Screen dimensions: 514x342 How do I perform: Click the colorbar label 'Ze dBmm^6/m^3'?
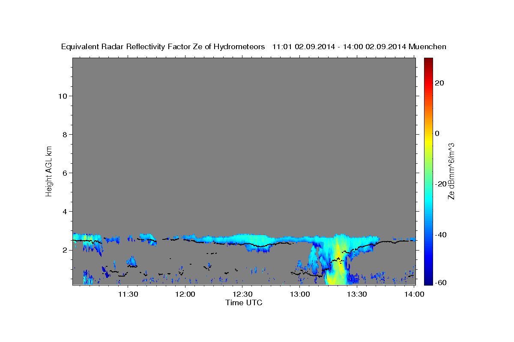(x=451, y=171)
